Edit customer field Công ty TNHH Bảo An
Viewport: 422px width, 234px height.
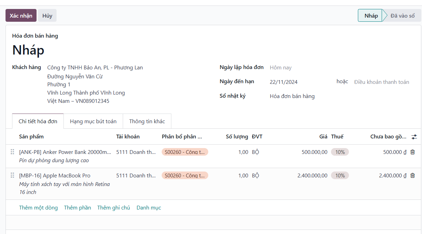[95, 67]
